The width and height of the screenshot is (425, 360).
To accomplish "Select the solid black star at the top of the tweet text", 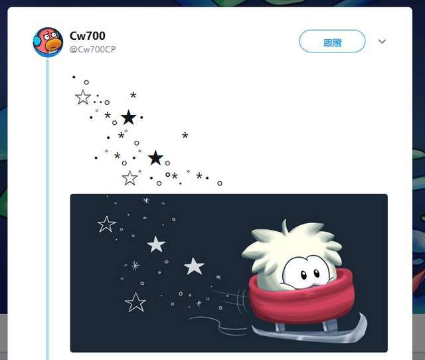I will point(128,118).
